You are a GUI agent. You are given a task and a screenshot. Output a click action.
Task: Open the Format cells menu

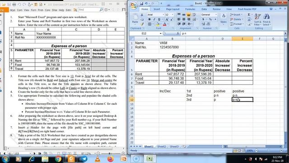point(237,24)
